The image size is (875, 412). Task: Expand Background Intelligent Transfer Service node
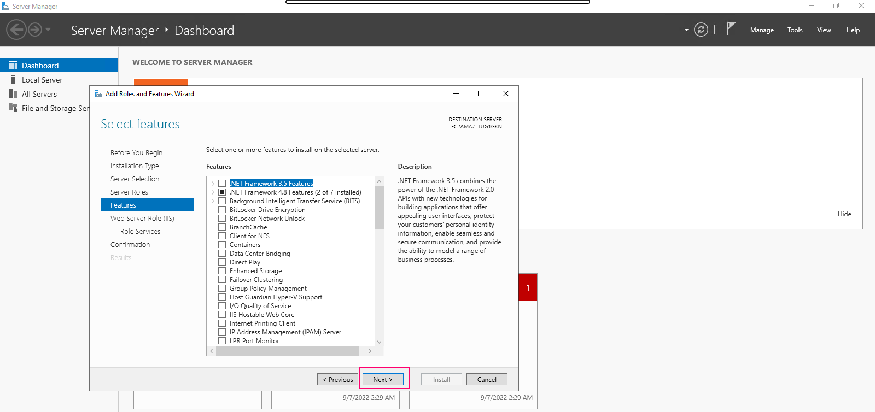click(213, 201)
